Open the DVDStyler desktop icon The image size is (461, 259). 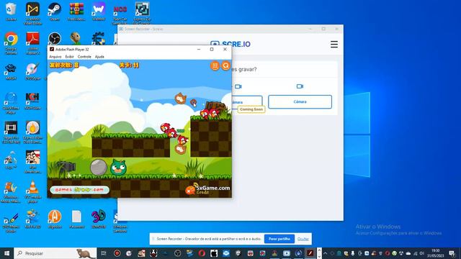32,72
